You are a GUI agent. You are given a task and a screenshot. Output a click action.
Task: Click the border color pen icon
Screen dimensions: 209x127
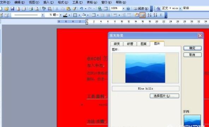point(65,15)
